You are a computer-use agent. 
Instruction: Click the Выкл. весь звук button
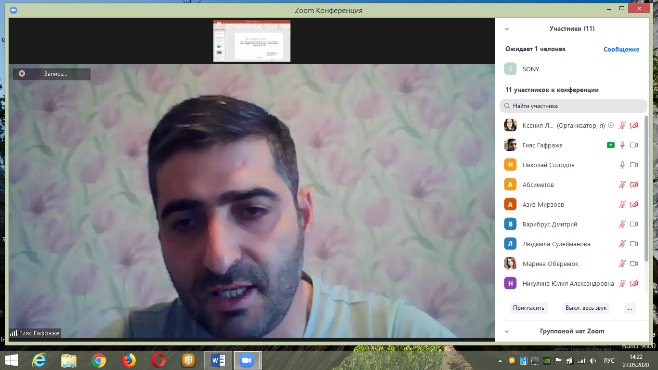point(586,308)
